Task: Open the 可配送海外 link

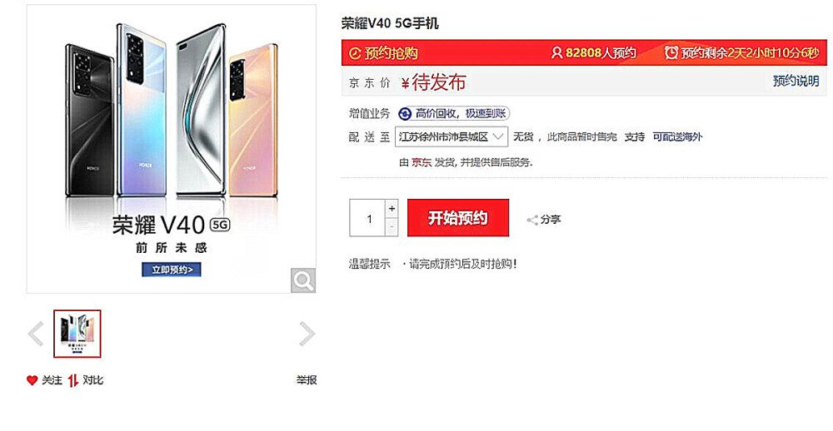Action: 677,137
